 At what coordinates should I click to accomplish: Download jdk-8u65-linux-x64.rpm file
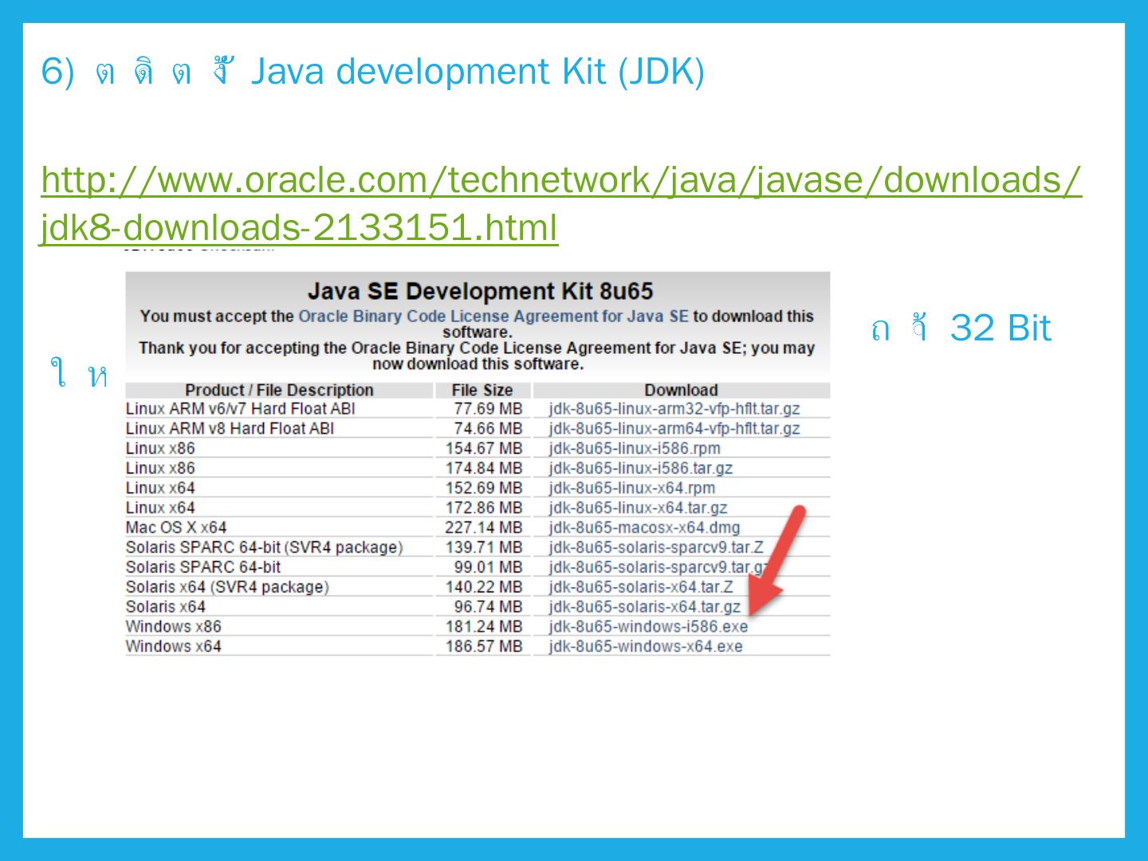(x=631, y=488)
